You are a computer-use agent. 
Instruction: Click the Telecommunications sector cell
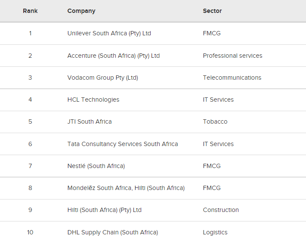point(232,78)
